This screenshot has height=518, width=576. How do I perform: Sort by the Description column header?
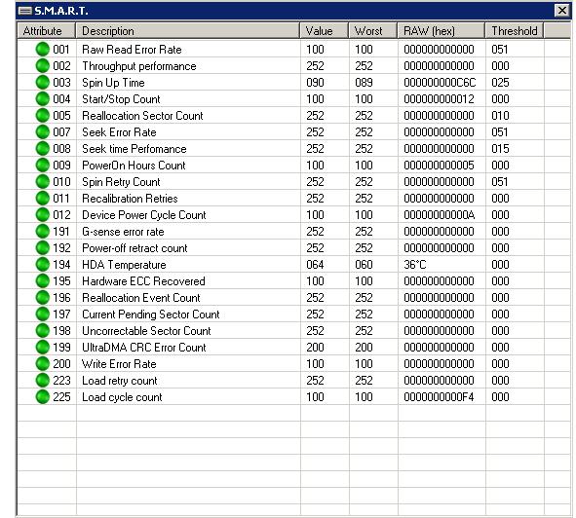188,31
